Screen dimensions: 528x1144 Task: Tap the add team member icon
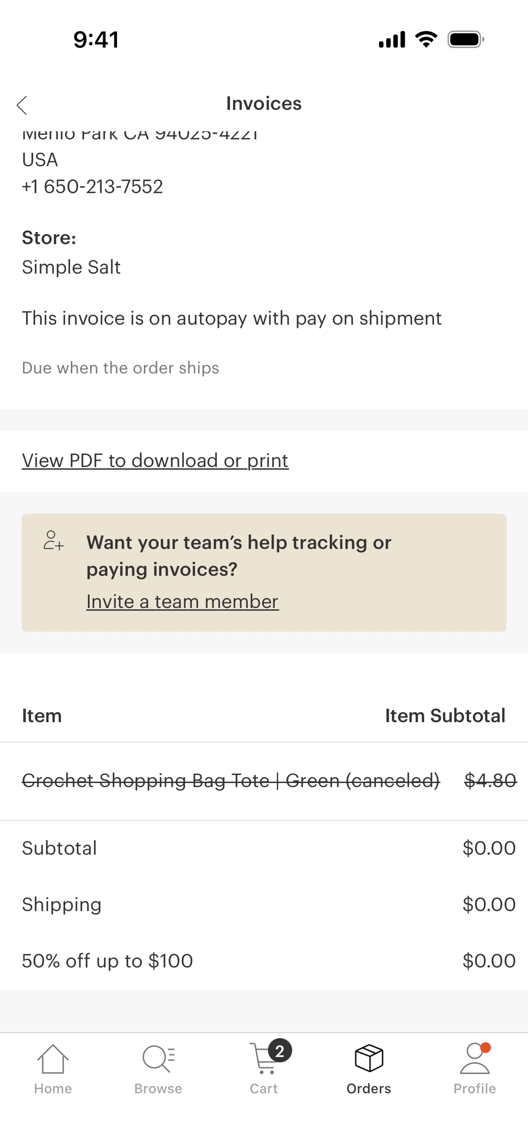(53, 540)
